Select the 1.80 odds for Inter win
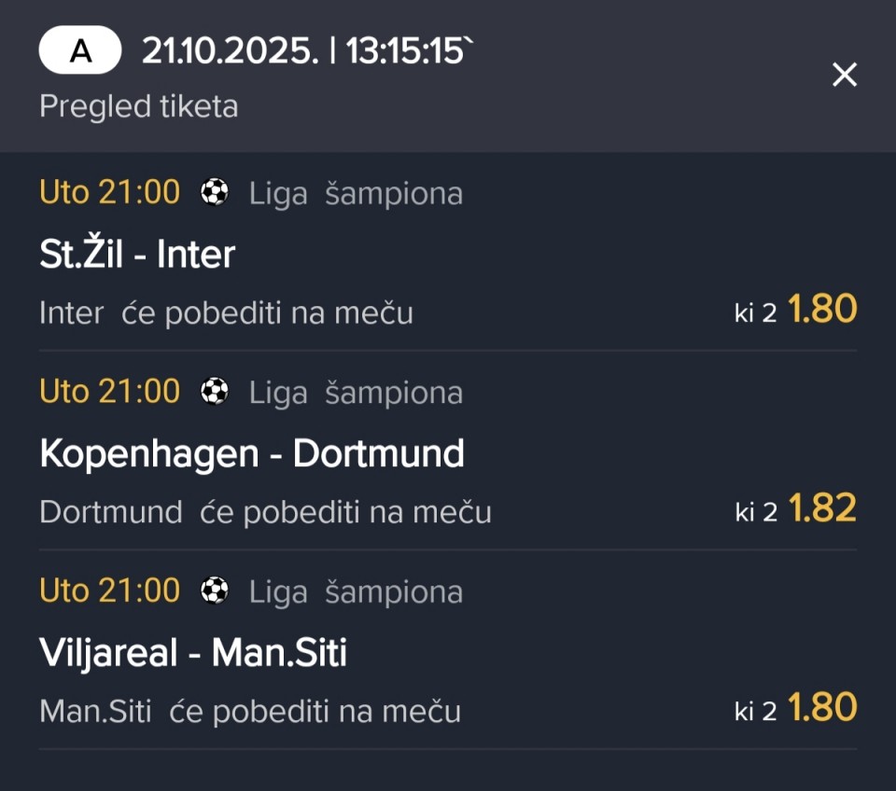 pyautogui.click(x=822, y=310)
